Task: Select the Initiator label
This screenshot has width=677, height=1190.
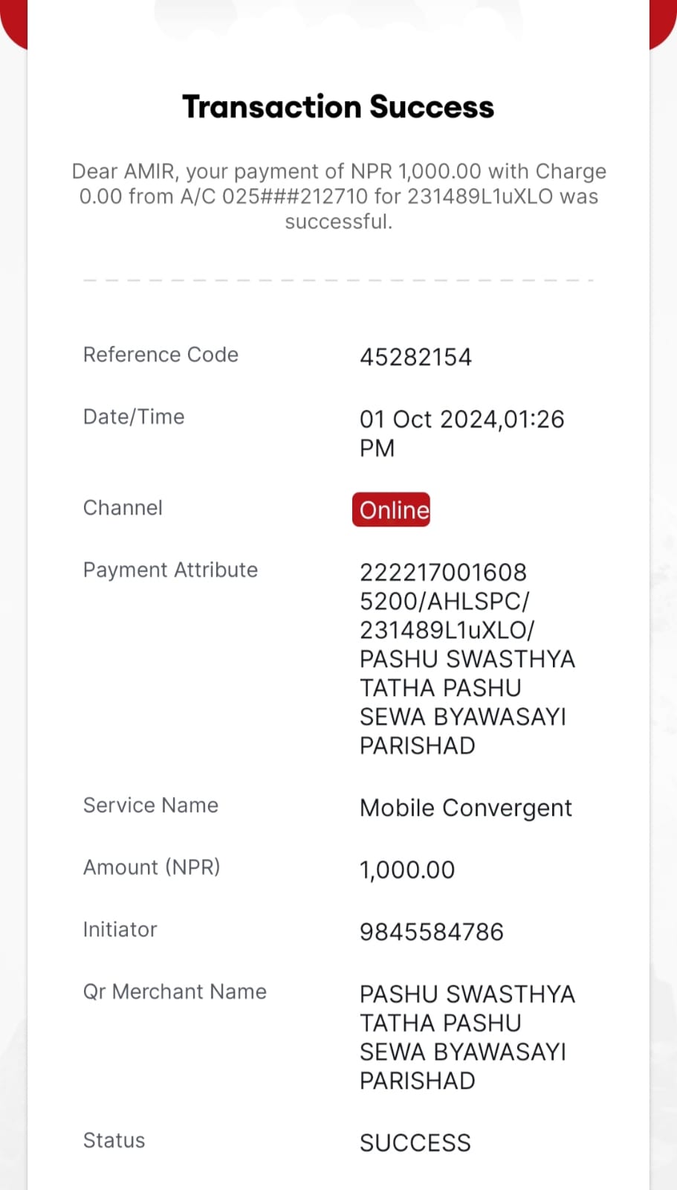Action: (x=120, y=930)
